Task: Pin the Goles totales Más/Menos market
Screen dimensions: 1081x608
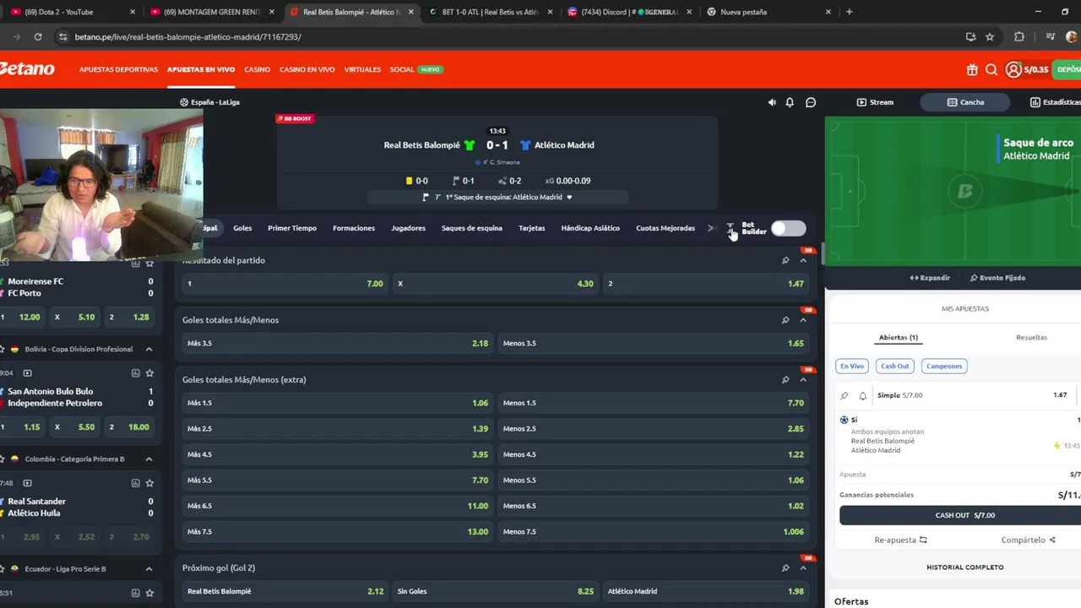Action: 785,320
